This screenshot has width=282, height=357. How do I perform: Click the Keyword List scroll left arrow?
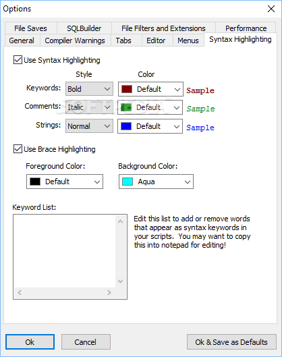click(x=20, y=292)
